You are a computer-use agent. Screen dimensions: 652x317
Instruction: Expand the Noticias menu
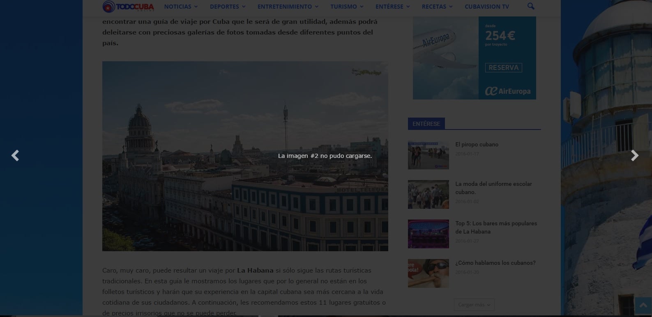(x=181, y=7)
